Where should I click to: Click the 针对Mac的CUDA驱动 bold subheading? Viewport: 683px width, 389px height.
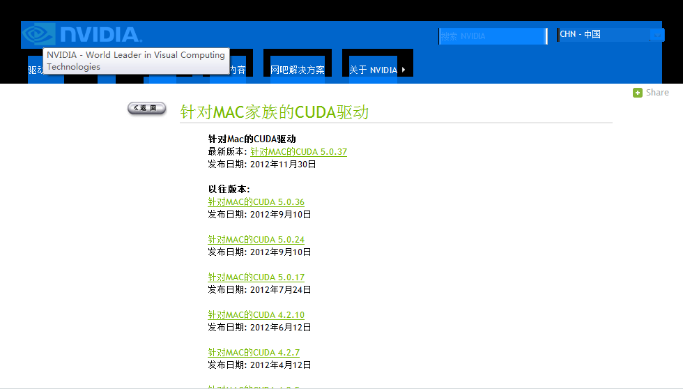pos(252,139)
